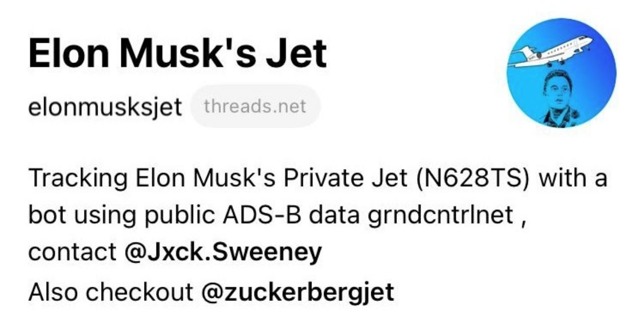This screenshot has width=644, height=320.
Task: Click the word public in bio
Action: click(x=188, y=216)
